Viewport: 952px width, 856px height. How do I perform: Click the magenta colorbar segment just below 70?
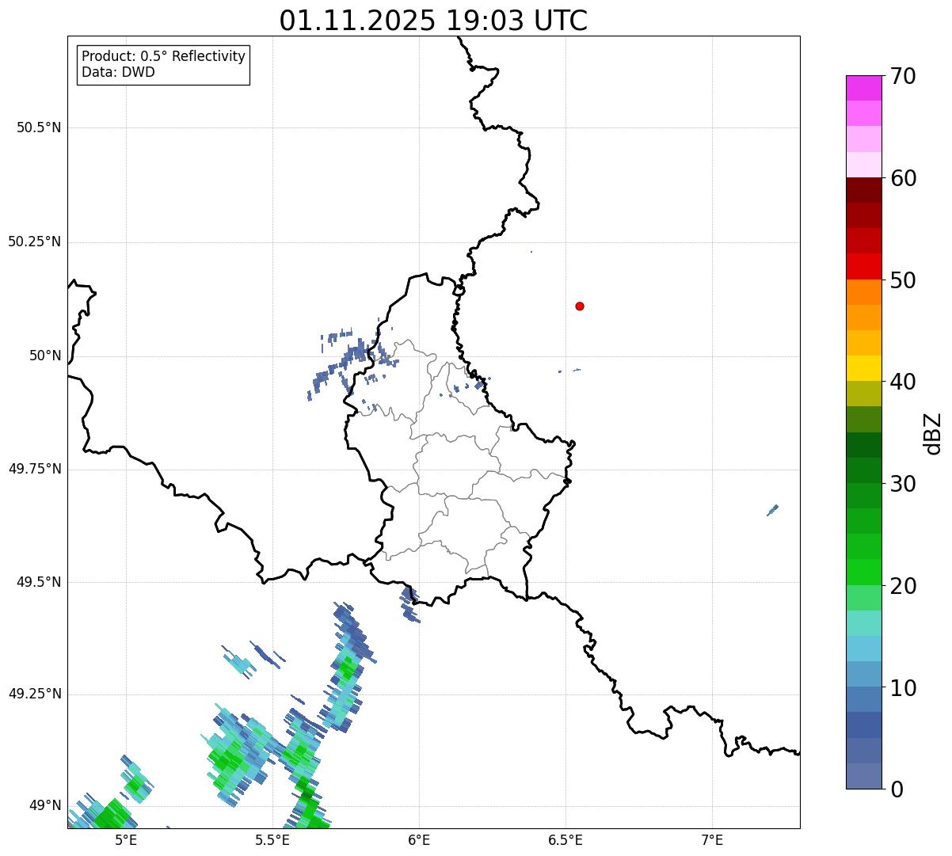point(863,88)
